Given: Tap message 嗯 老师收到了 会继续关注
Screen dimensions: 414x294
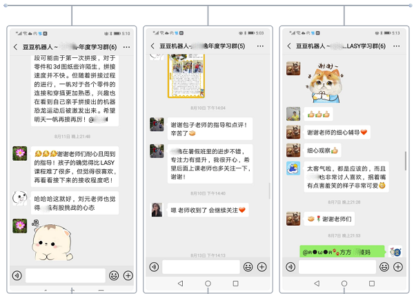Looking at the screenshot, I should click(208, 210).
